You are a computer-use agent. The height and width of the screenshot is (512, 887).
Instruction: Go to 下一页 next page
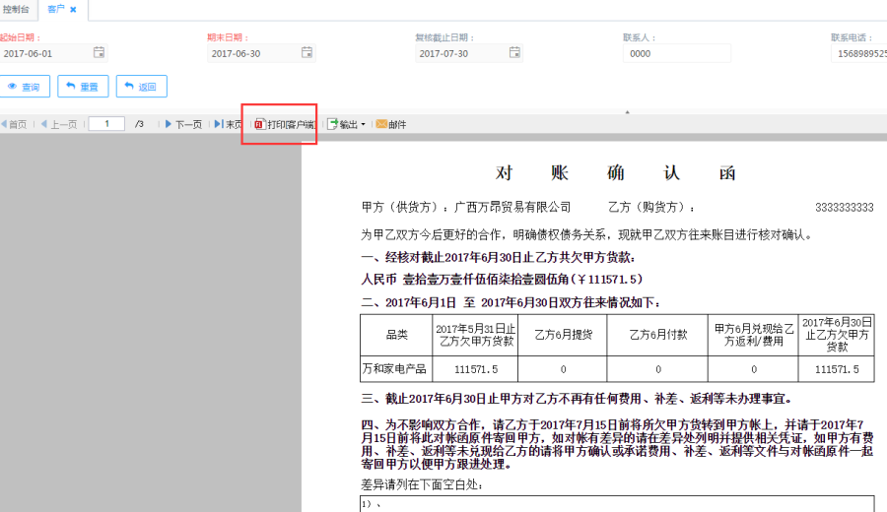[182, 124]
